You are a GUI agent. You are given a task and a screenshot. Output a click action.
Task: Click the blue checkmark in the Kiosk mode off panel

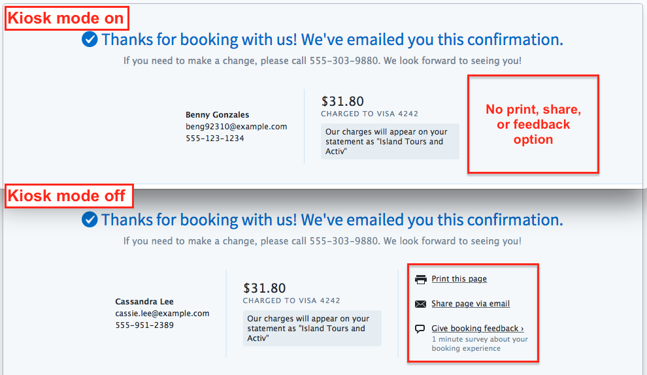coord(90,220)
